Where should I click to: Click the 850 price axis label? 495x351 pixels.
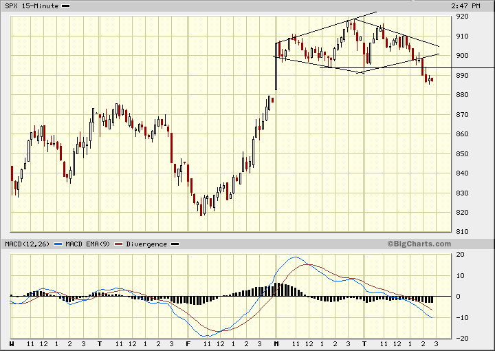462,154
